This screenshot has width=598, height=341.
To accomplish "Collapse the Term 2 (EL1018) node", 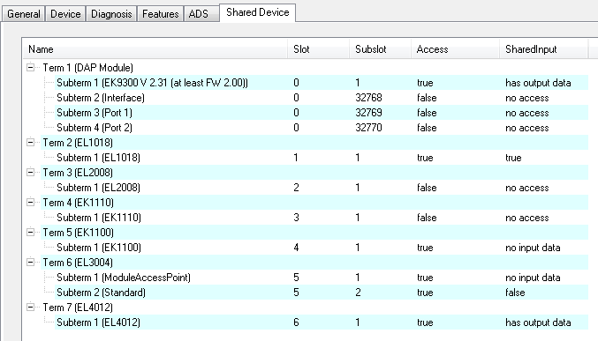I will tap(30, 143).
